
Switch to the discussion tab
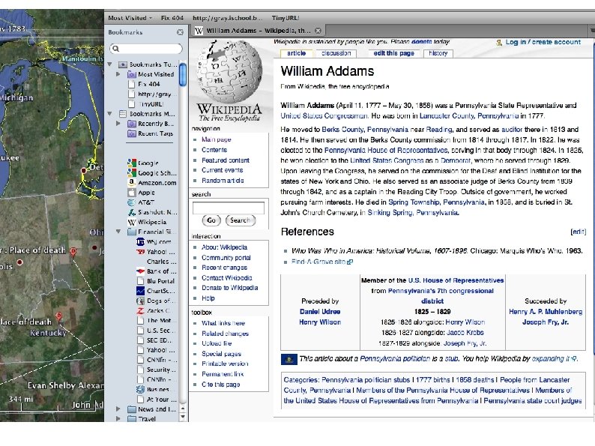pyautogui.click(x=336, y=53)
